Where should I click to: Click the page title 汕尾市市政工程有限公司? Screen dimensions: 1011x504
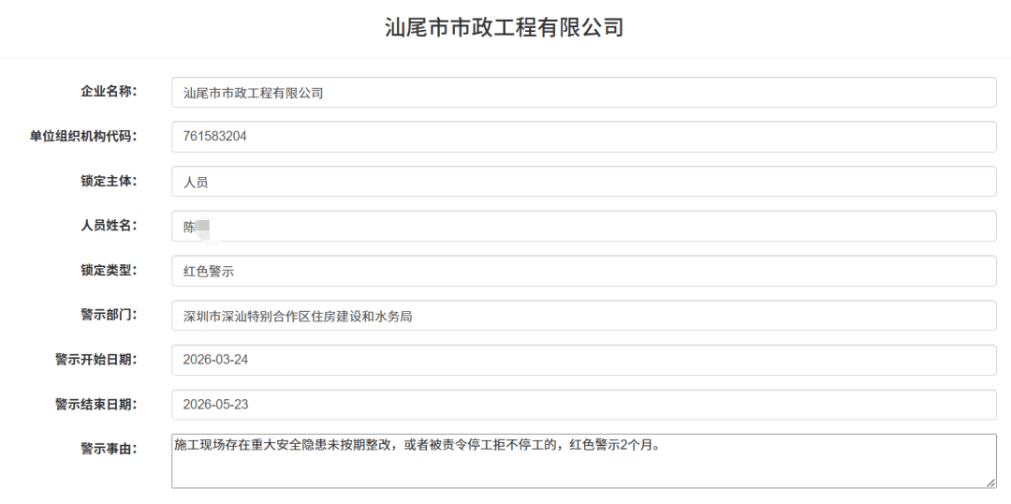505,27
